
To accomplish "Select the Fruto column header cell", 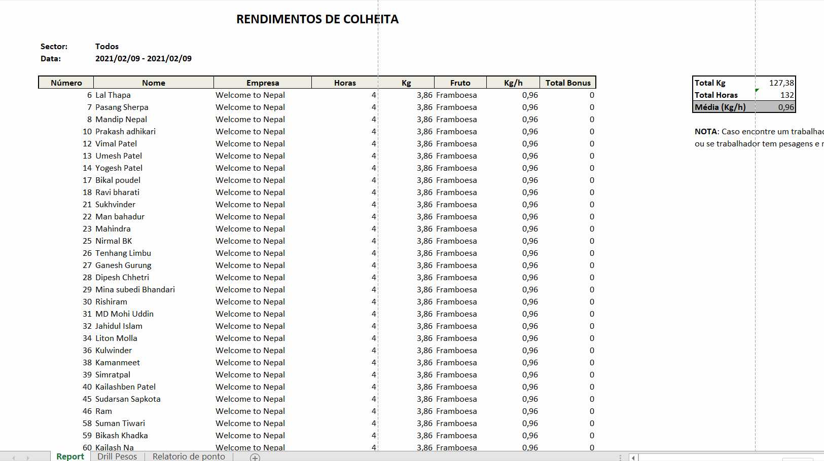I will (x=460, y=83).
